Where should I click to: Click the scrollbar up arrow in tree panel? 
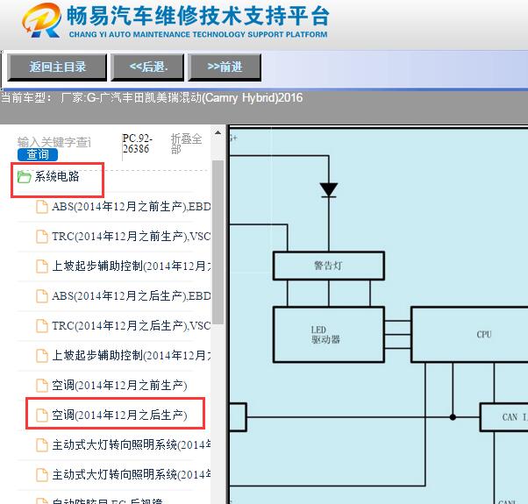point(218,132)
